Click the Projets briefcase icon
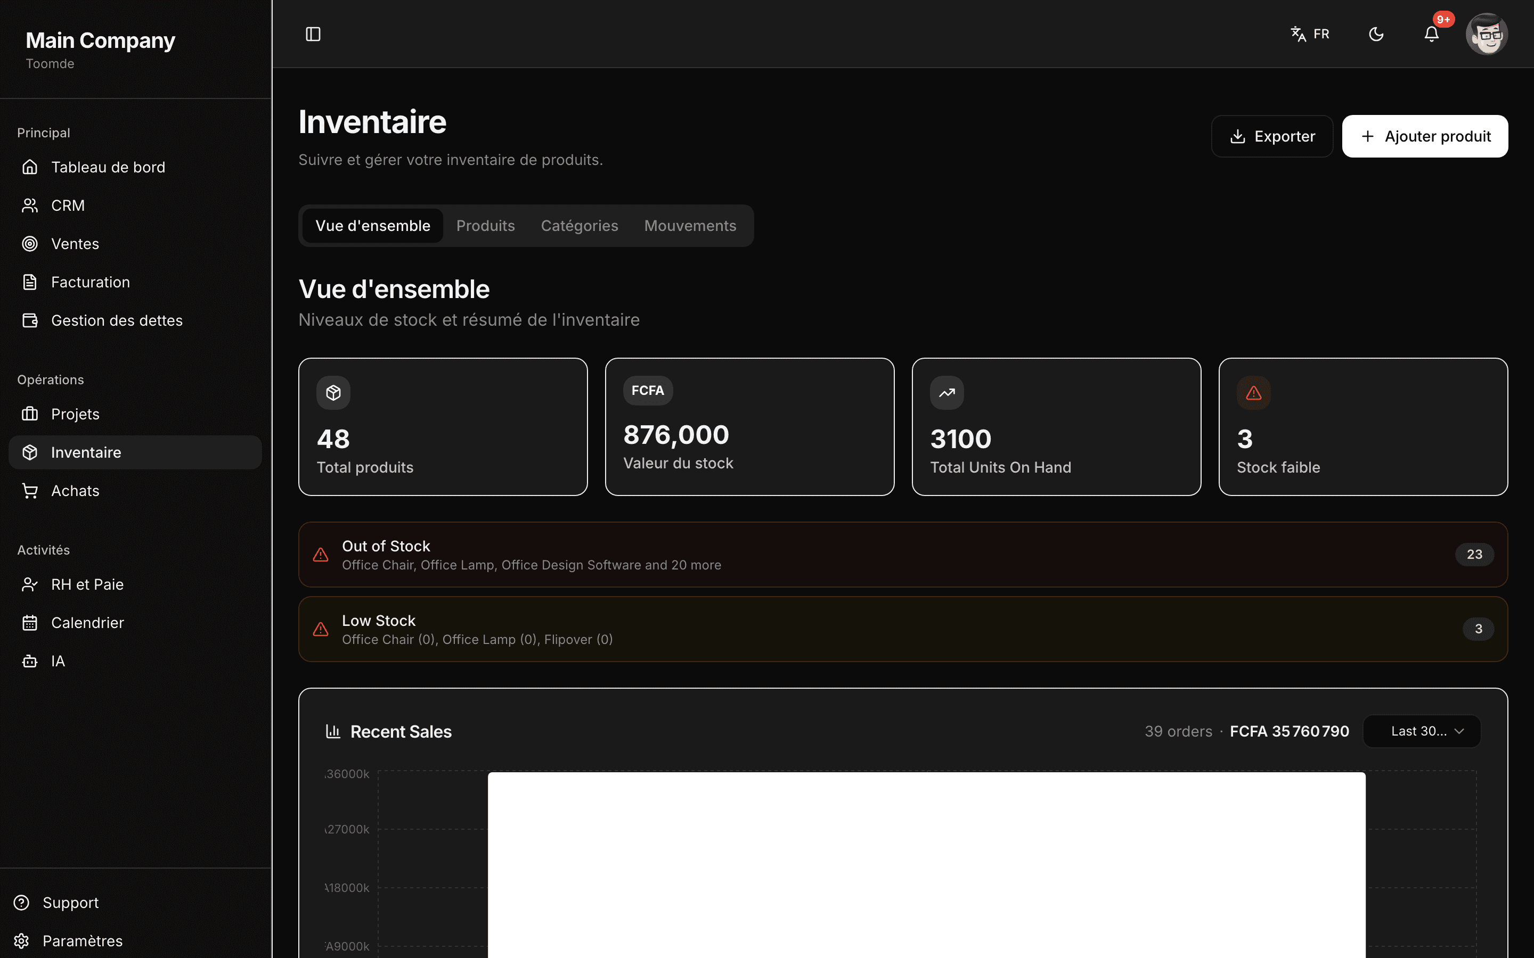Screen dimensions: 1534x958 click(30, 414)
